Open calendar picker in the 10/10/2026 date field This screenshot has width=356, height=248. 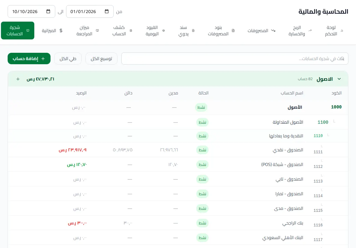pyautogui.click(x=48, y=11)
